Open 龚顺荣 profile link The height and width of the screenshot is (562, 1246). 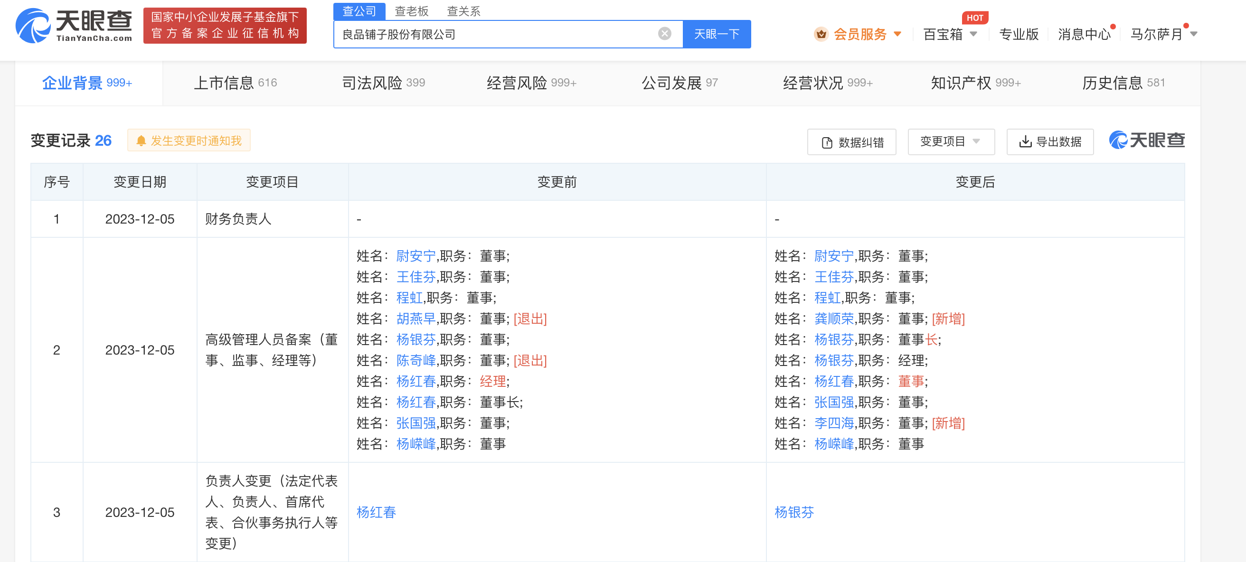coord(834,318)
